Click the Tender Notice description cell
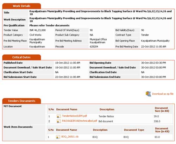Viewport: 176px width, 144px height. [106, 116]
